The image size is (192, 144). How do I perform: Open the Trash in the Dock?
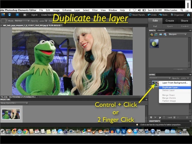(x=184, y=131)
